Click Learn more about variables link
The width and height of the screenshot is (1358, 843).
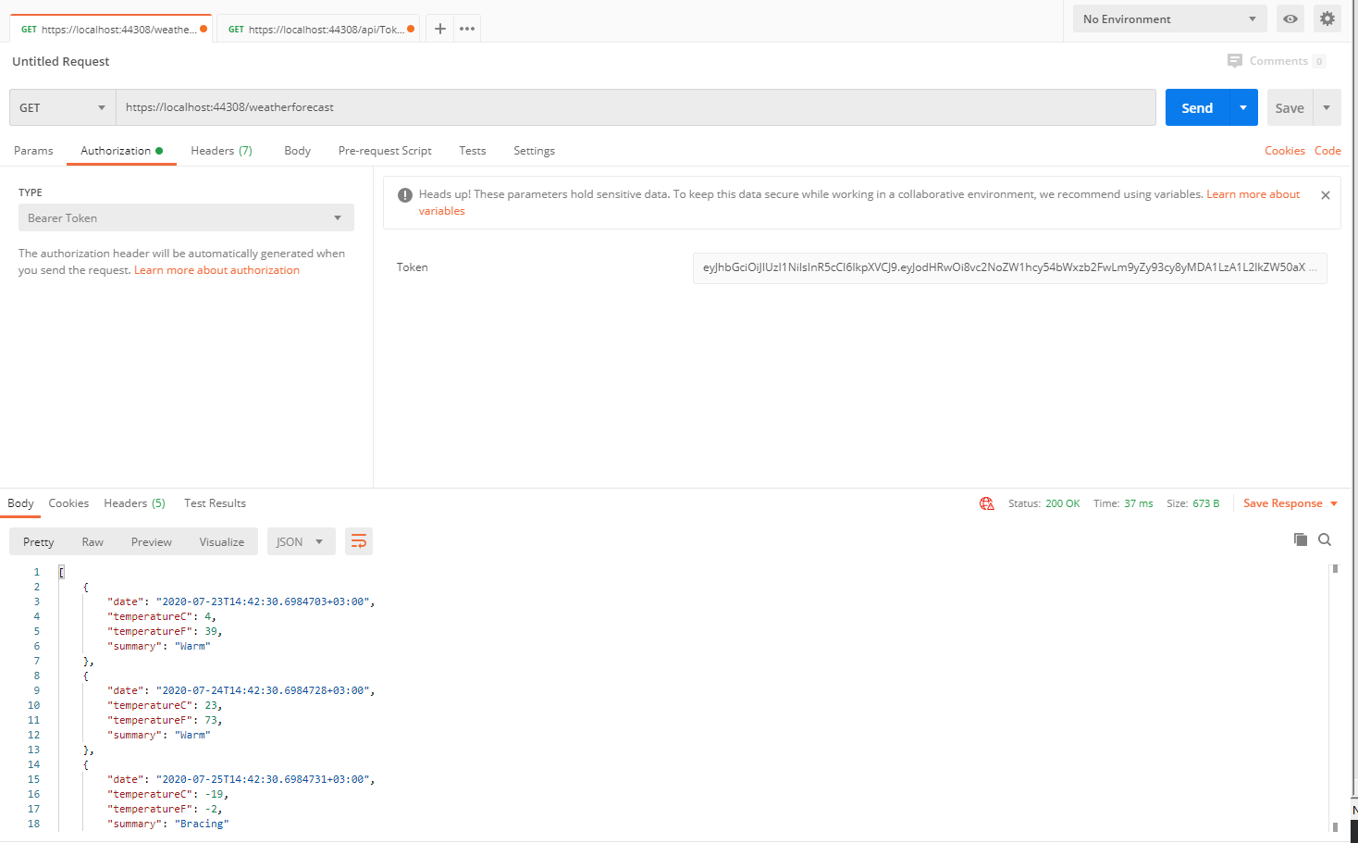point(1253,194)
